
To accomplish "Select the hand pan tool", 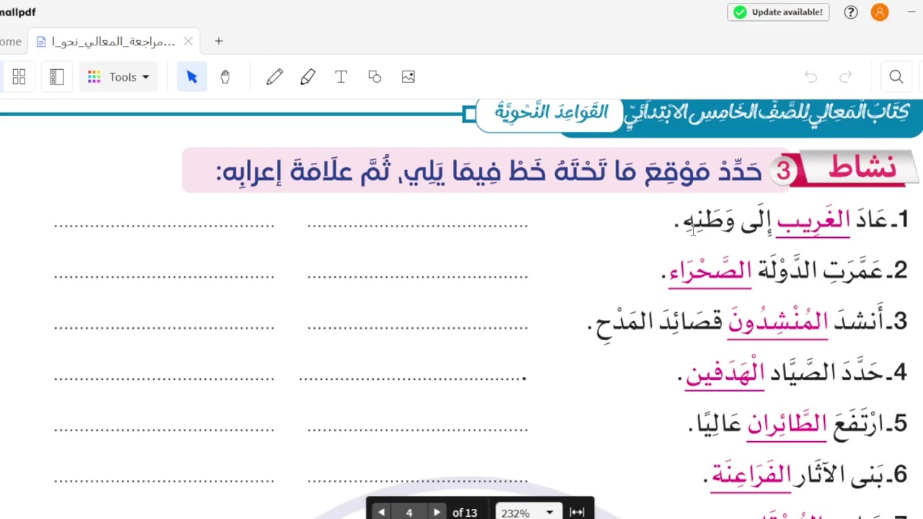I will click(225, 76).
